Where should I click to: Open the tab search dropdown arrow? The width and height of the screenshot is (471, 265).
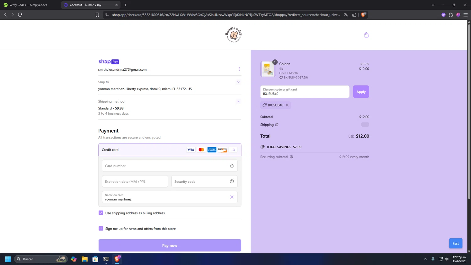[x=433, y=5]
